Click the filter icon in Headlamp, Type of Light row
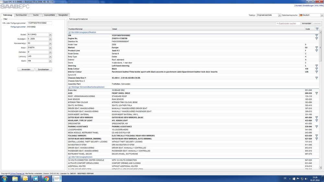 pos(316,121)
